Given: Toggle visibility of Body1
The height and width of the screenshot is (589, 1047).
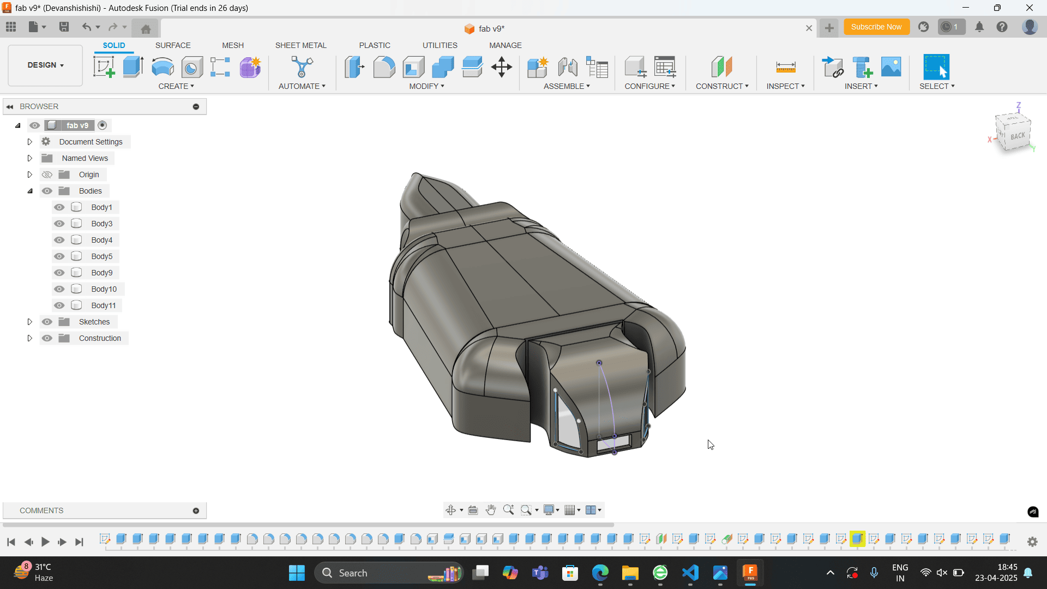Looking at the screenshot, I should coord(59,207).
